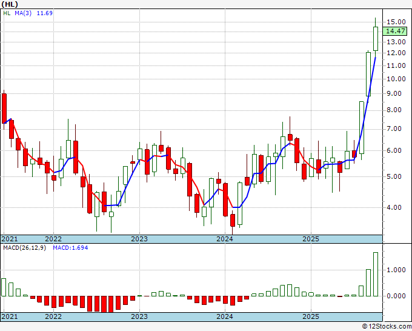Click the 2025 marker on MACD timeline
The height and width of the screenshot is (331, 412).
(x=311, y=316)
